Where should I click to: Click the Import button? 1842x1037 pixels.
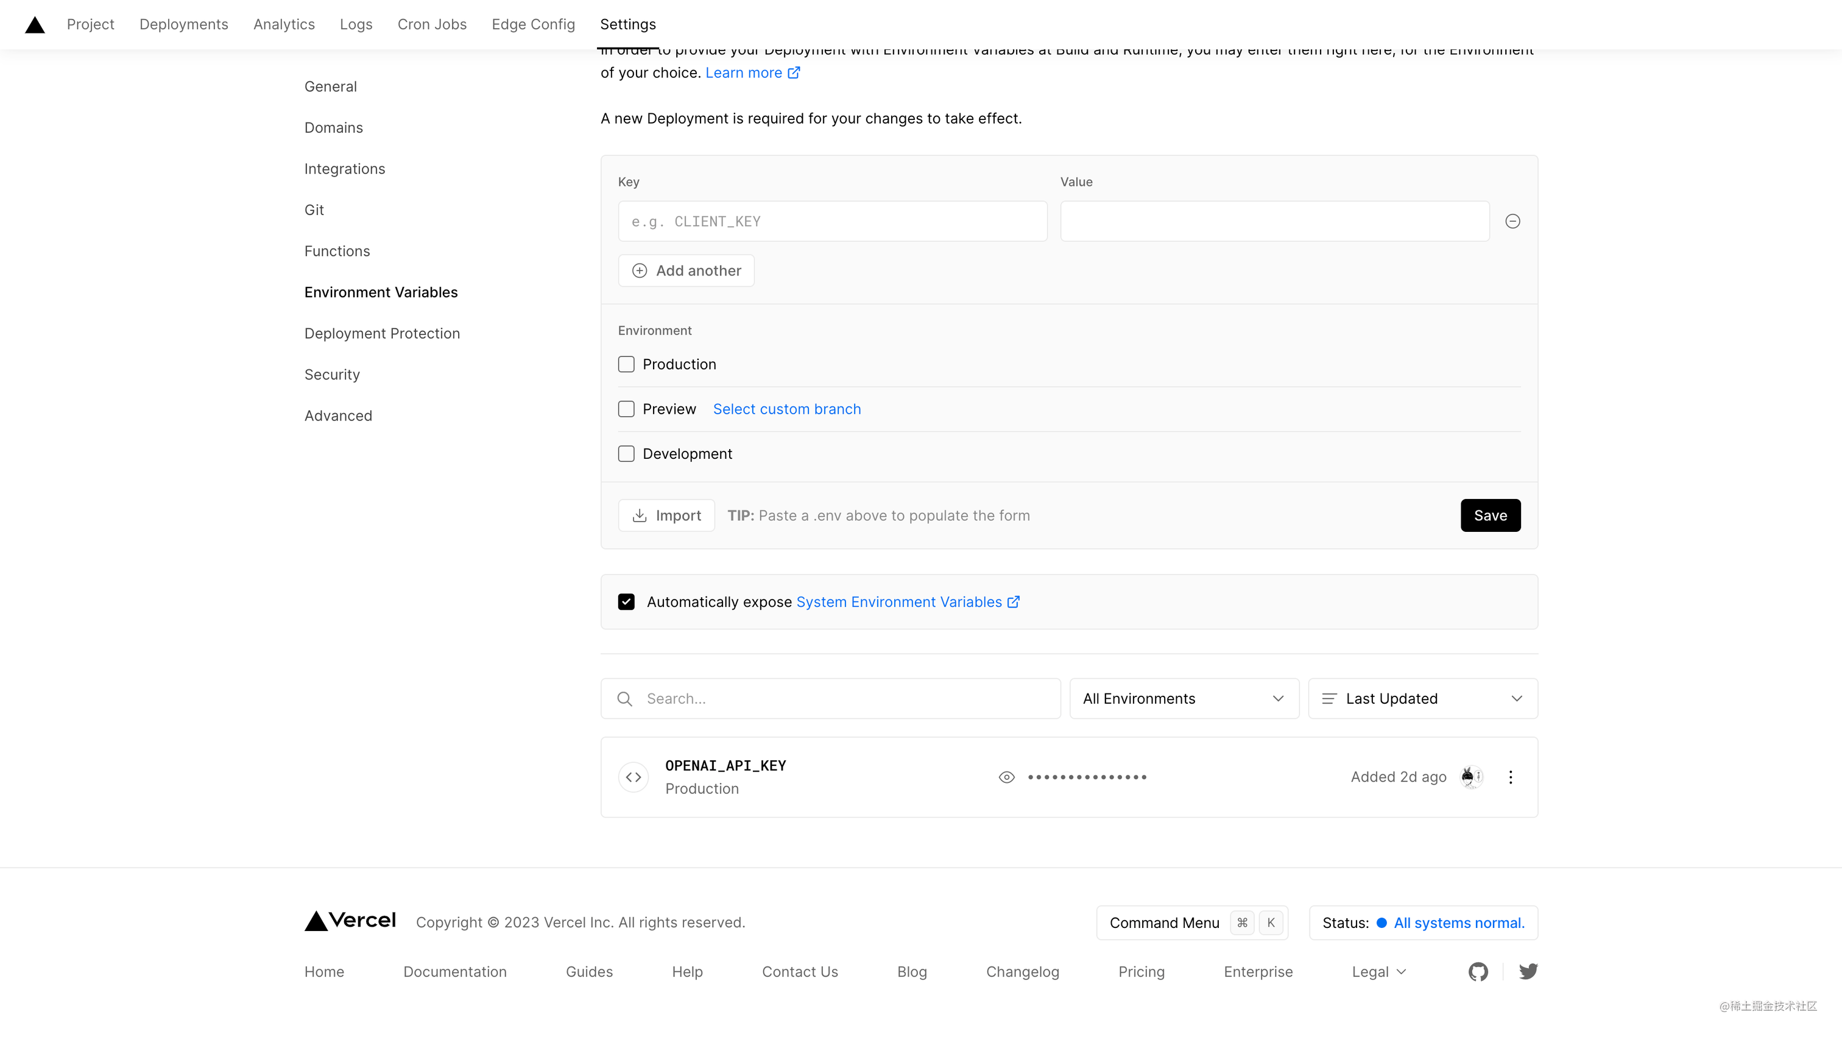666,515
